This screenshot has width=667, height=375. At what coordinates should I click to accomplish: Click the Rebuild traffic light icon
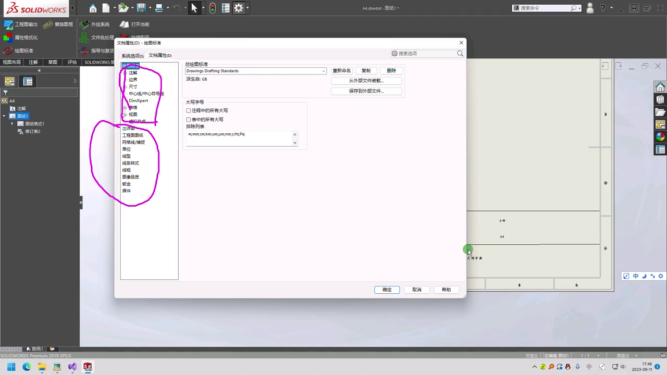pos(213,8)
